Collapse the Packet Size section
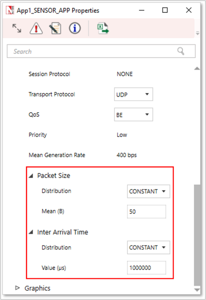This screenshot has height=300, width=206. pos(31,176)
